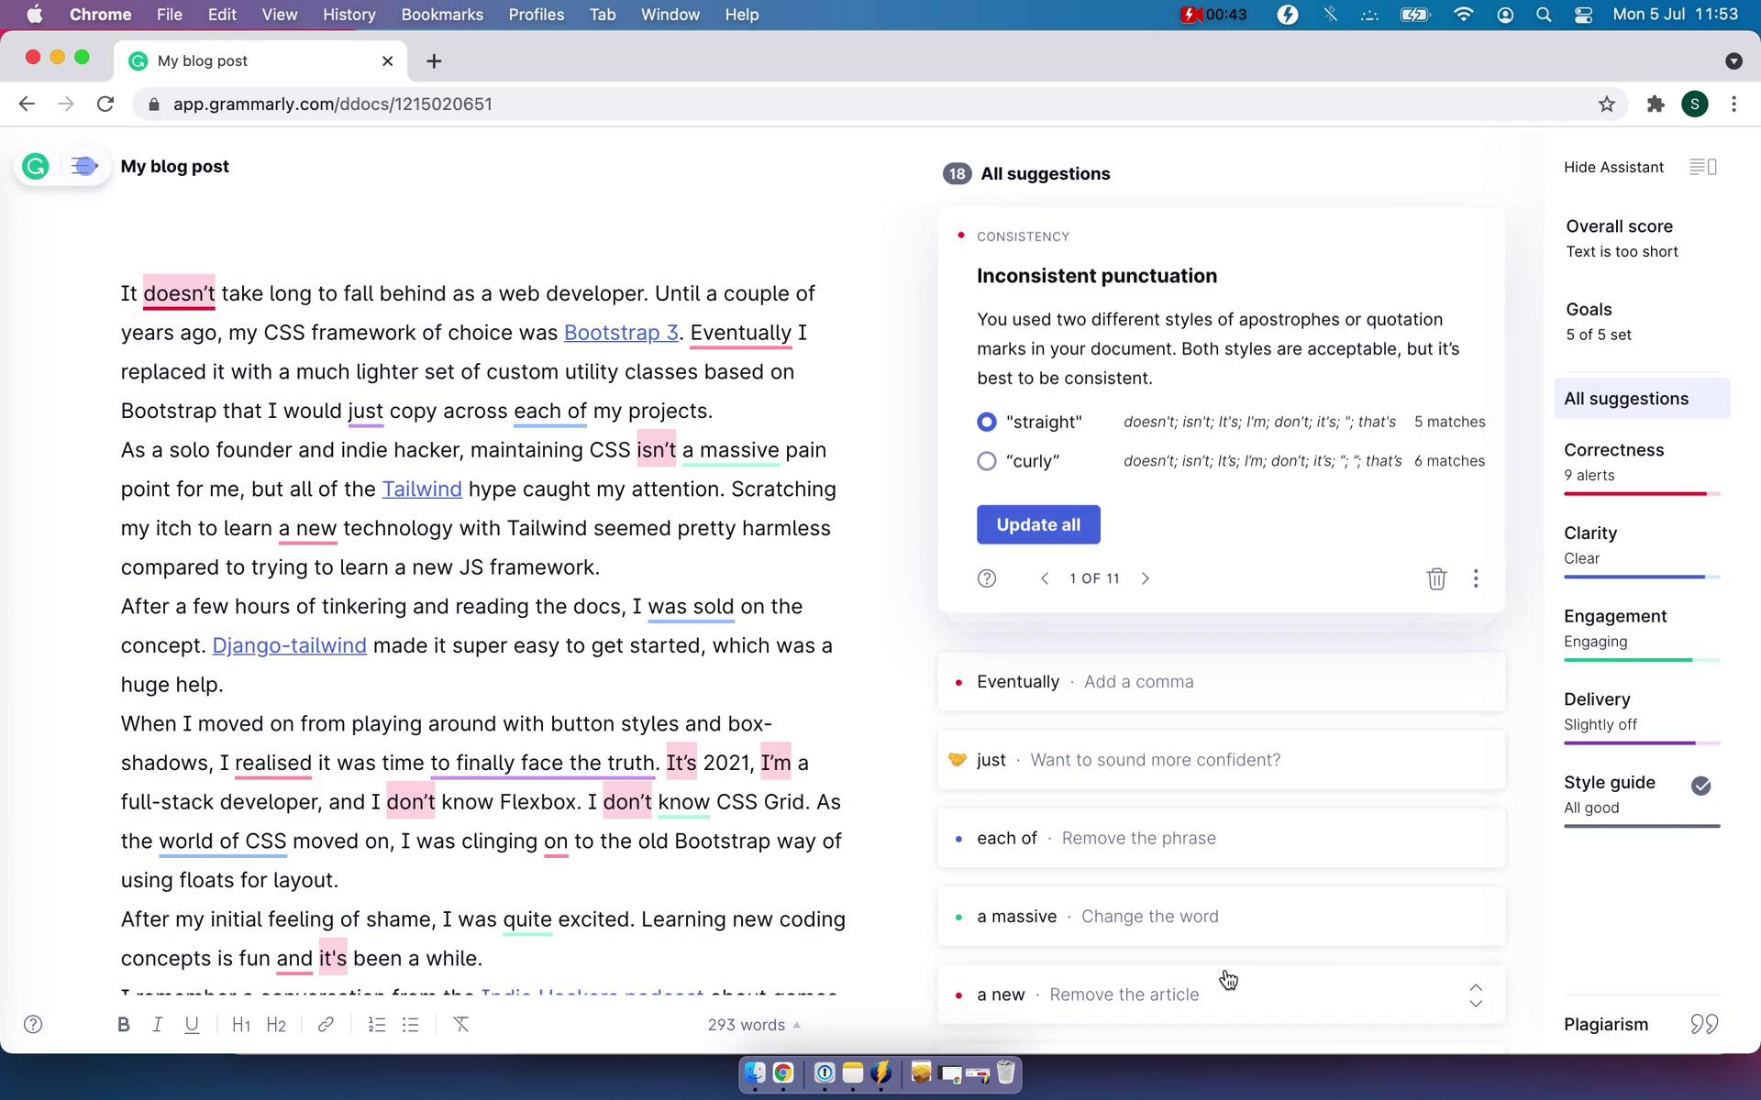
Task: Click the up/down chevrons on 'a new' card
Action: (1476, 995)
